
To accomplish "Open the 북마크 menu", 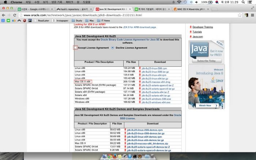I will 69,2.
